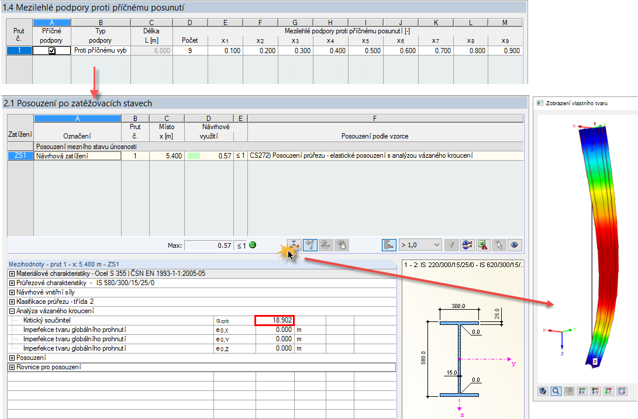Click the eye-with-drop view icon in toolbar
The height and width of the screenshot is (419, 638).
(342, 245)
